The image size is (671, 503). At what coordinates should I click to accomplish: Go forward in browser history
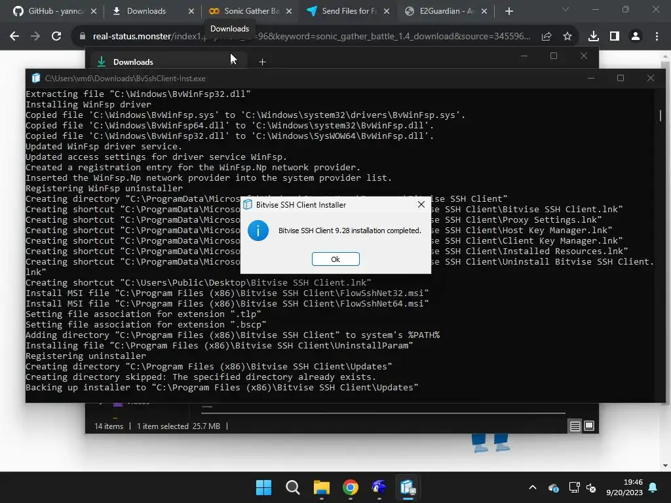point(35,37)
